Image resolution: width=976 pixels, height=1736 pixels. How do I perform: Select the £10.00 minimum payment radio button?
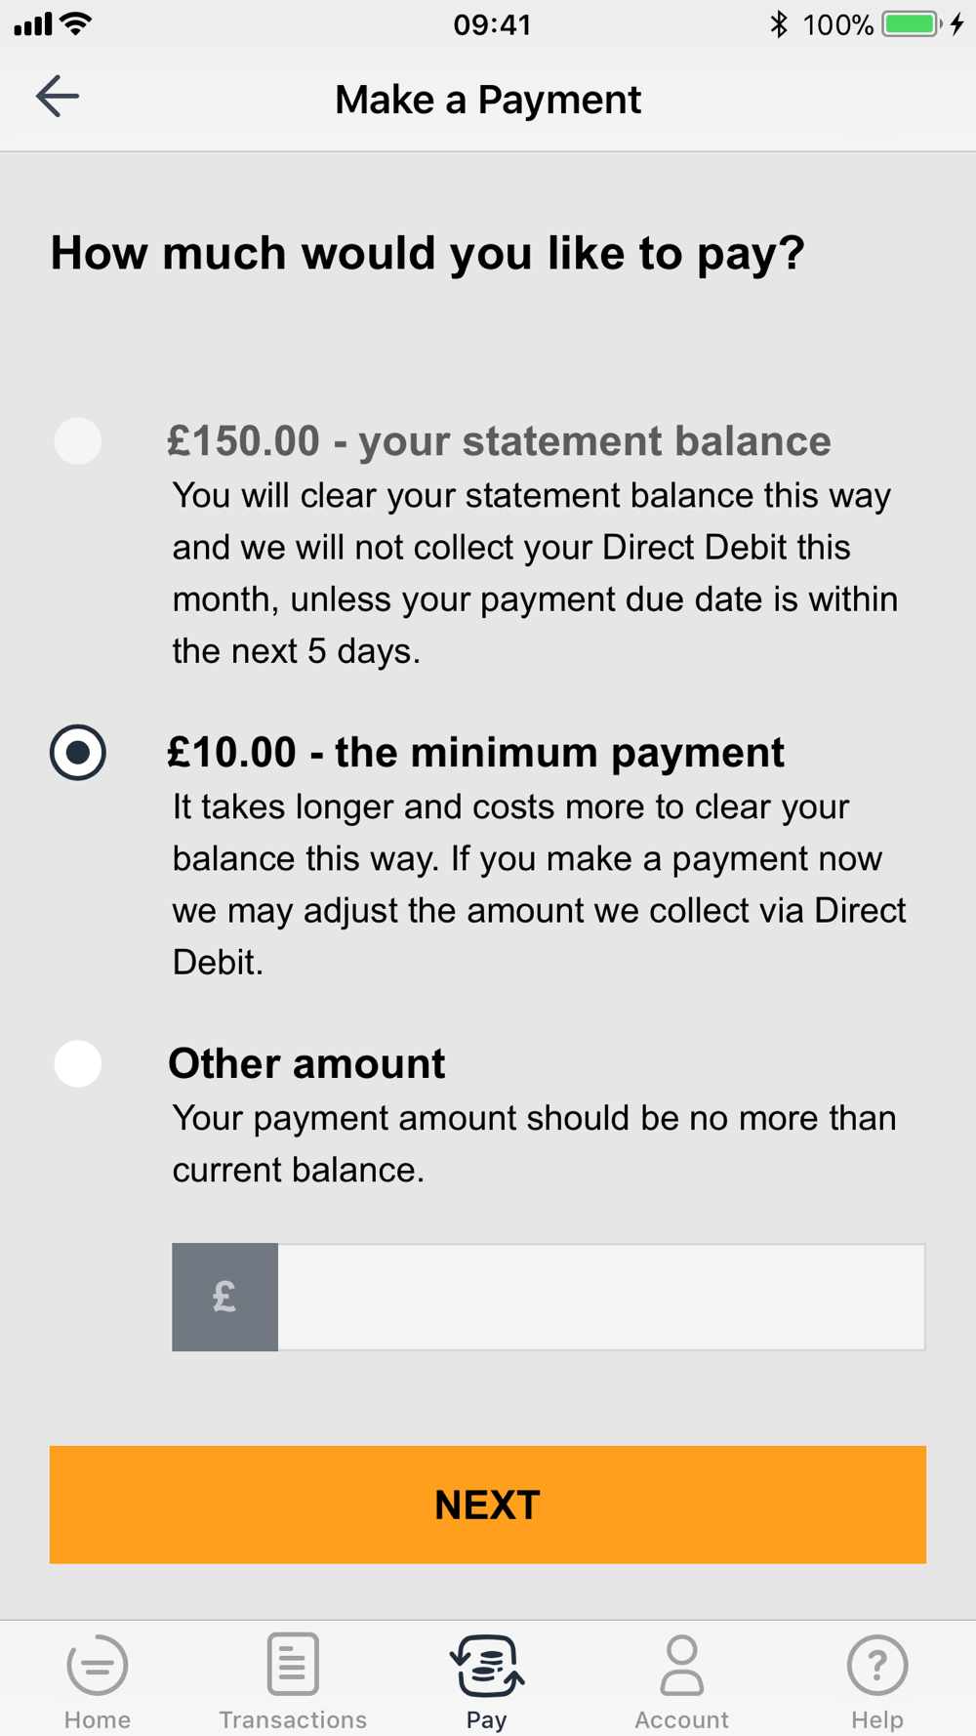tap(78, 753)
